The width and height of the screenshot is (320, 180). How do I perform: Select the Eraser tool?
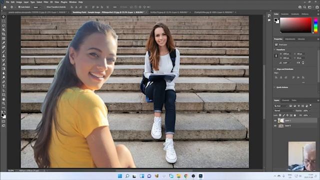click(3, 64)
